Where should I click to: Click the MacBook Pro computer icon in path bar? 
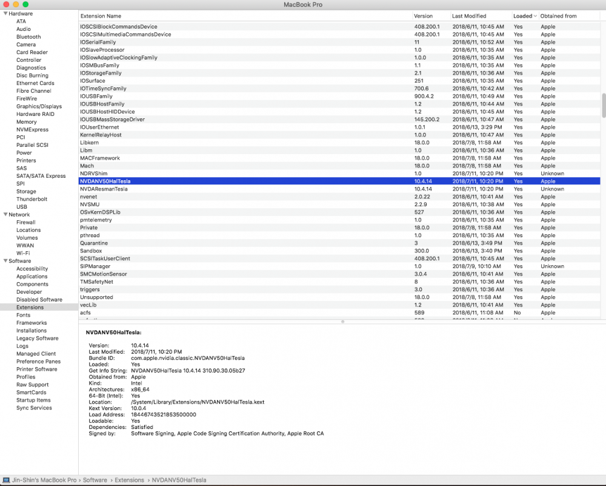6,480
